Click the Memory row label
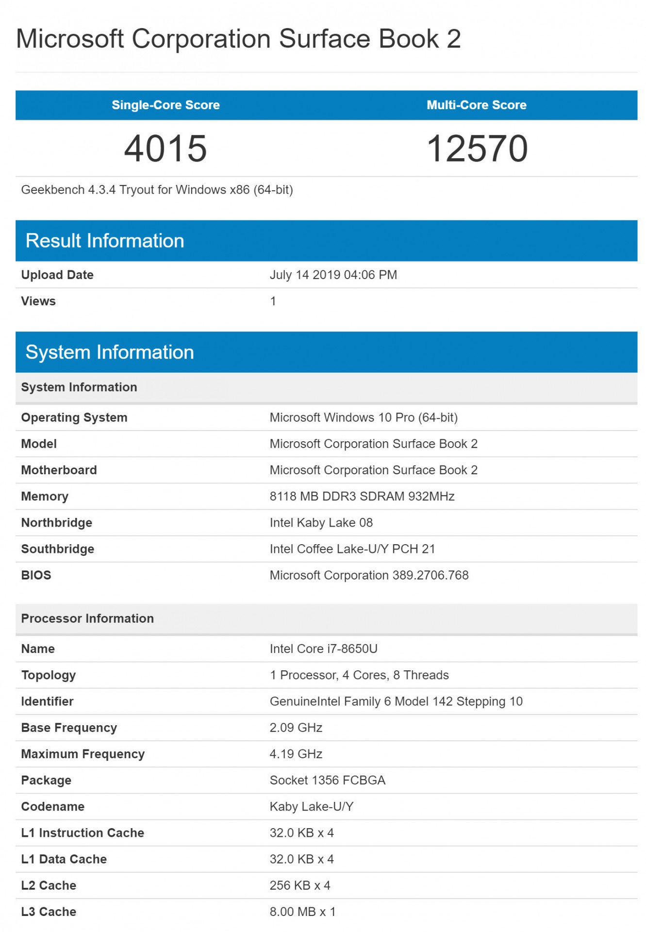Viewport: 646px width, 932px height. click(45, 496)
